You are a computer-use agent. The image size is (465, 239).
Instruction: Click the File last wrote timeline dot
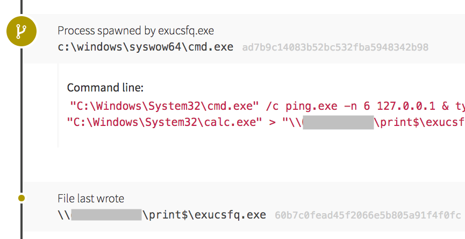(x=22, y=198)
